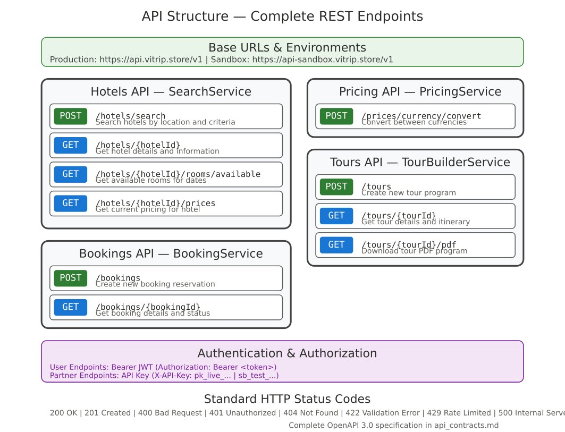Click 'Get current pricing for hotel' description
565x432 pixels.
click(x=148, y=209)
